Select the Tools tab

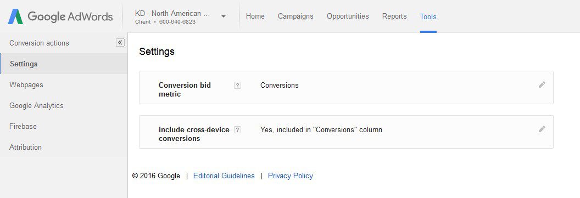[428, 16]
